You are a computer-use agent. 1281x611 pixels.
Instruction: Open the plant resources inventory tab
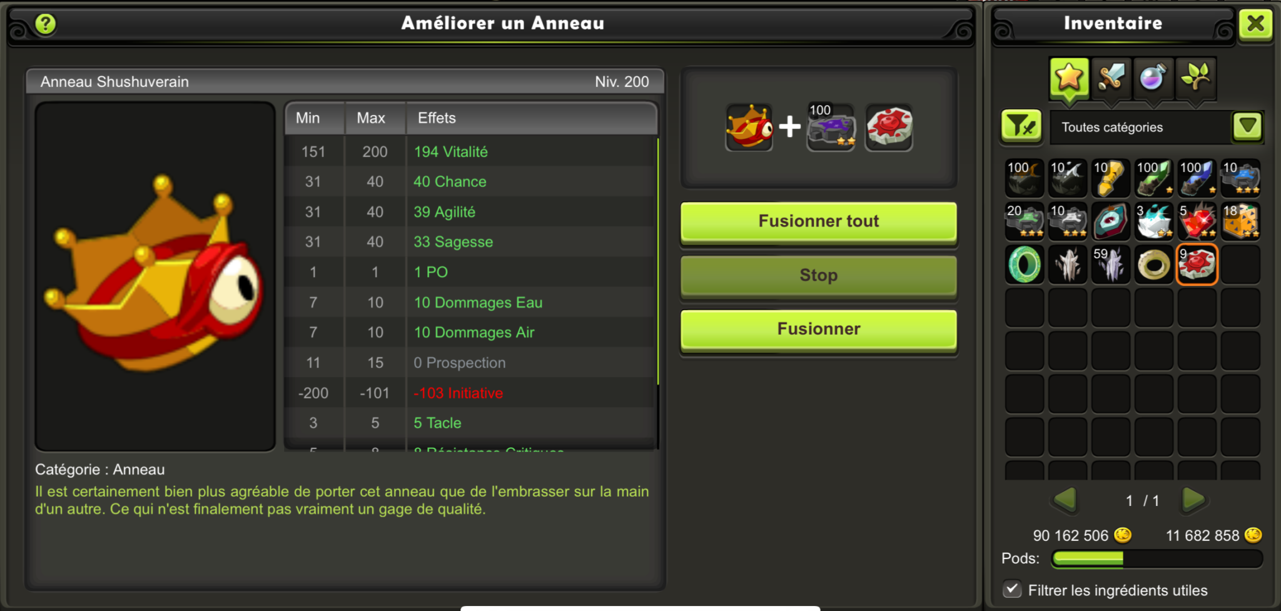point(1195,78)
